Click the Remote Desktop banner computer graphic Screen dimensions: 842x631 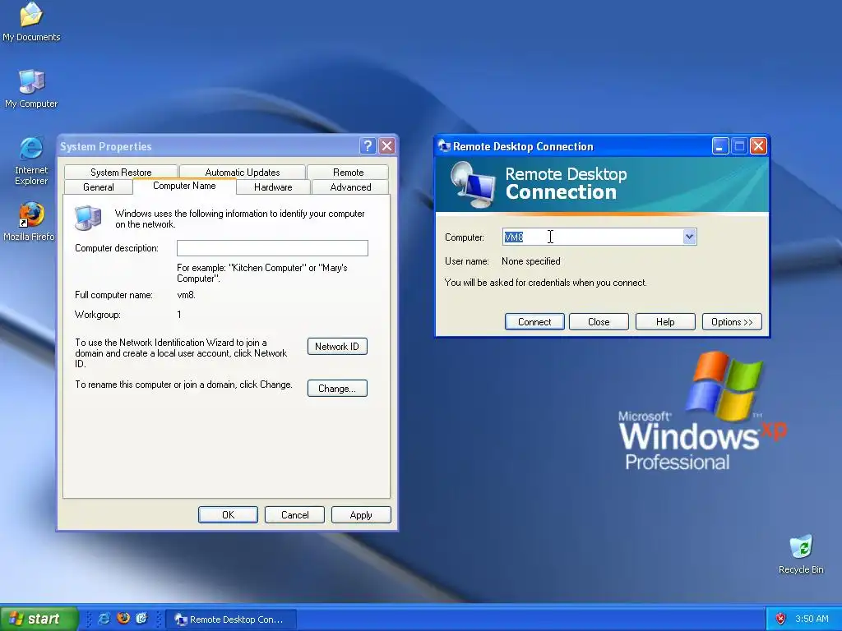[x=473, y=185]
